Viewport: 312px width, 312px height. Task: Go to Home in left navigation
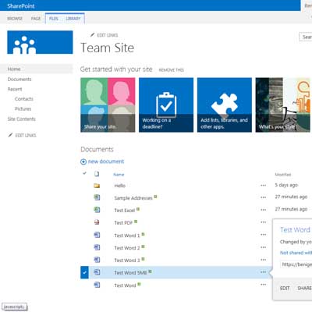(x=14, y=69)
